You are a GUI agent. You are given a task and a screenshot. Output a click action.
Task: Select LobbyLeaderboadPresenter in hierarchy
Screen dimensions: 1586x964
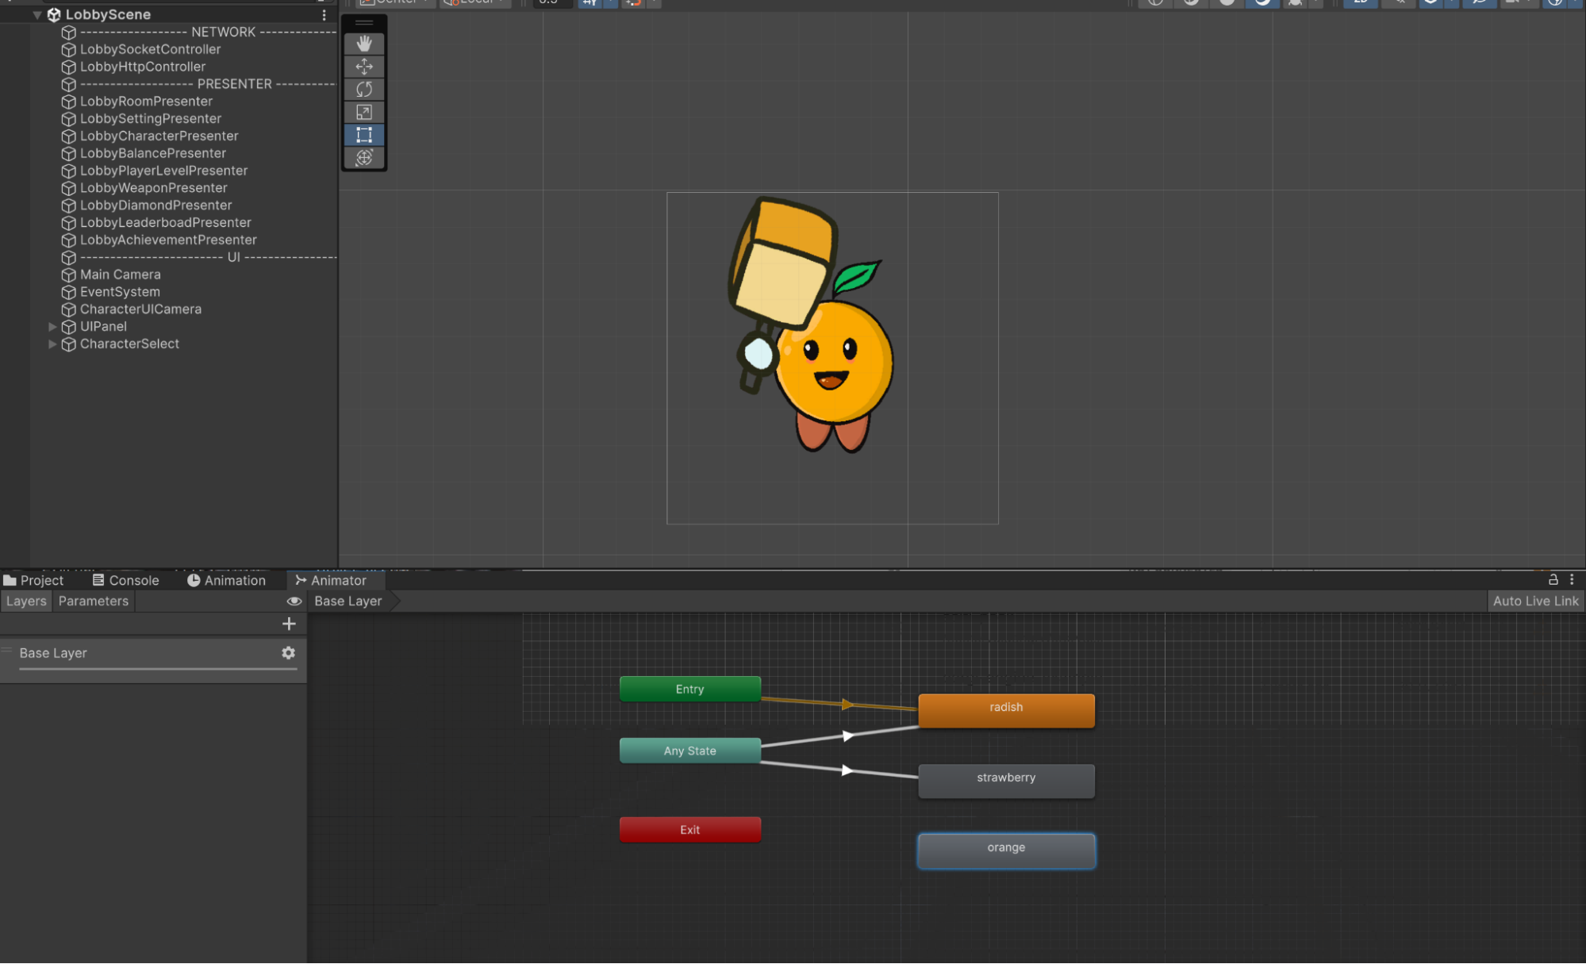click(x=165, y=223)
